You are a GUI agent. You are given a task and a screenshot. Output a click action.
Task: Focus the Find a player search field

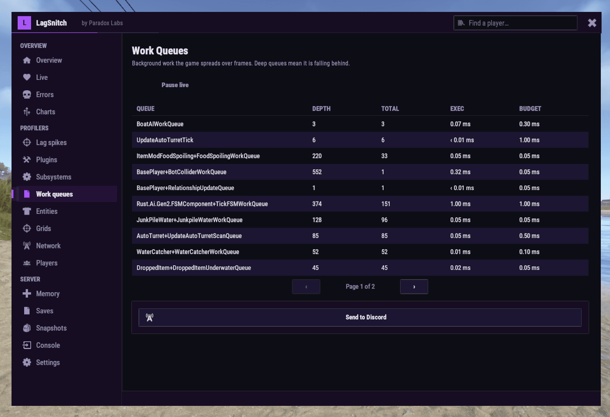click(515, 23)
